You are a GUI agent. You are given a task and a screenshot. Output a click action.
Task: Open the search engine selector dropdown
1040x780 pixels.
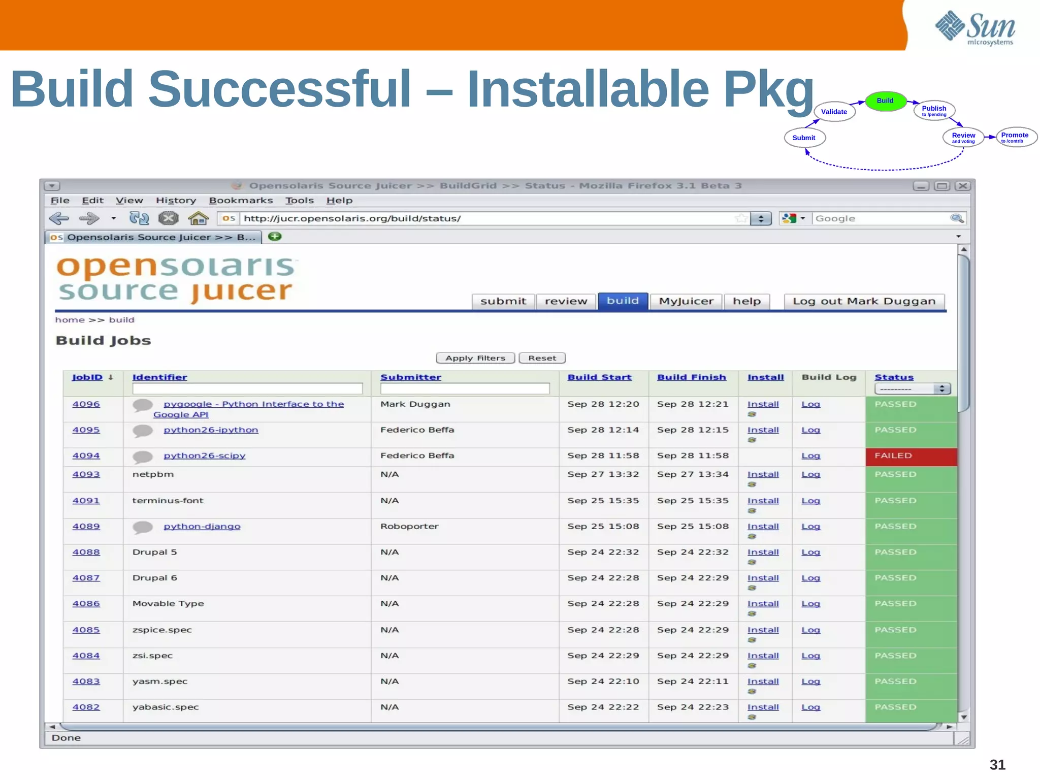click(x=794, y=218)
